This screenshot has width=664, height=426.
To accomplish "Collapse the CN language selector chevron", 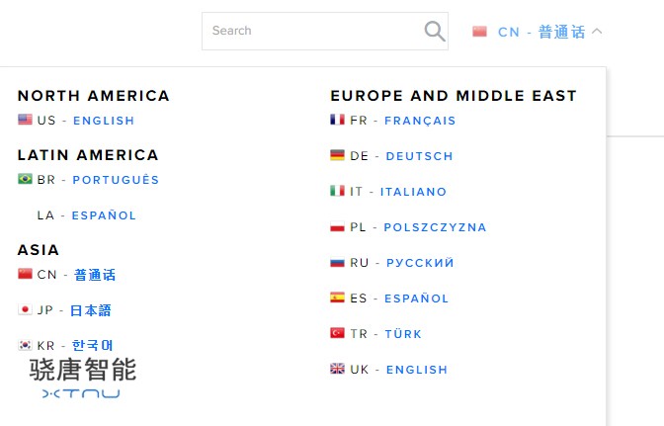I will point(597,32).
